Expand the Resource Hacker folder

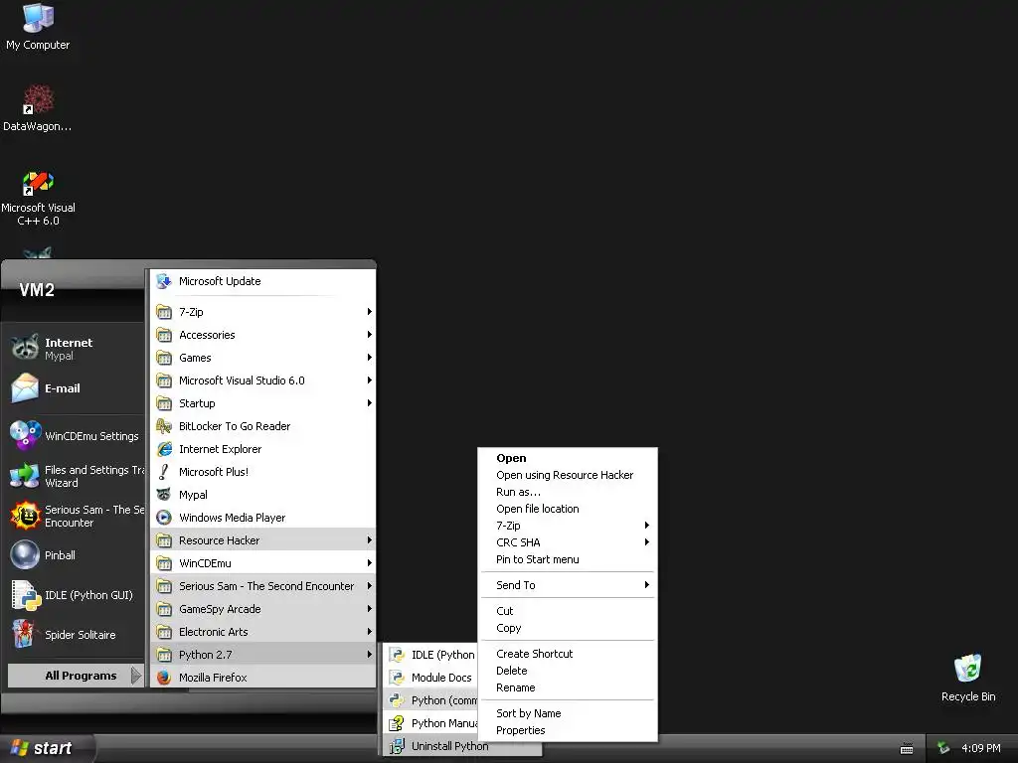[262, 540]
